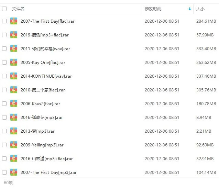Open file 2016-山林道[mp3+flac].rar
The width and height of the screenshot is (219, 188).
[47, 159]
